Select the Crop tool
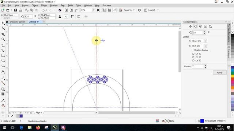 tap(3, 34)
